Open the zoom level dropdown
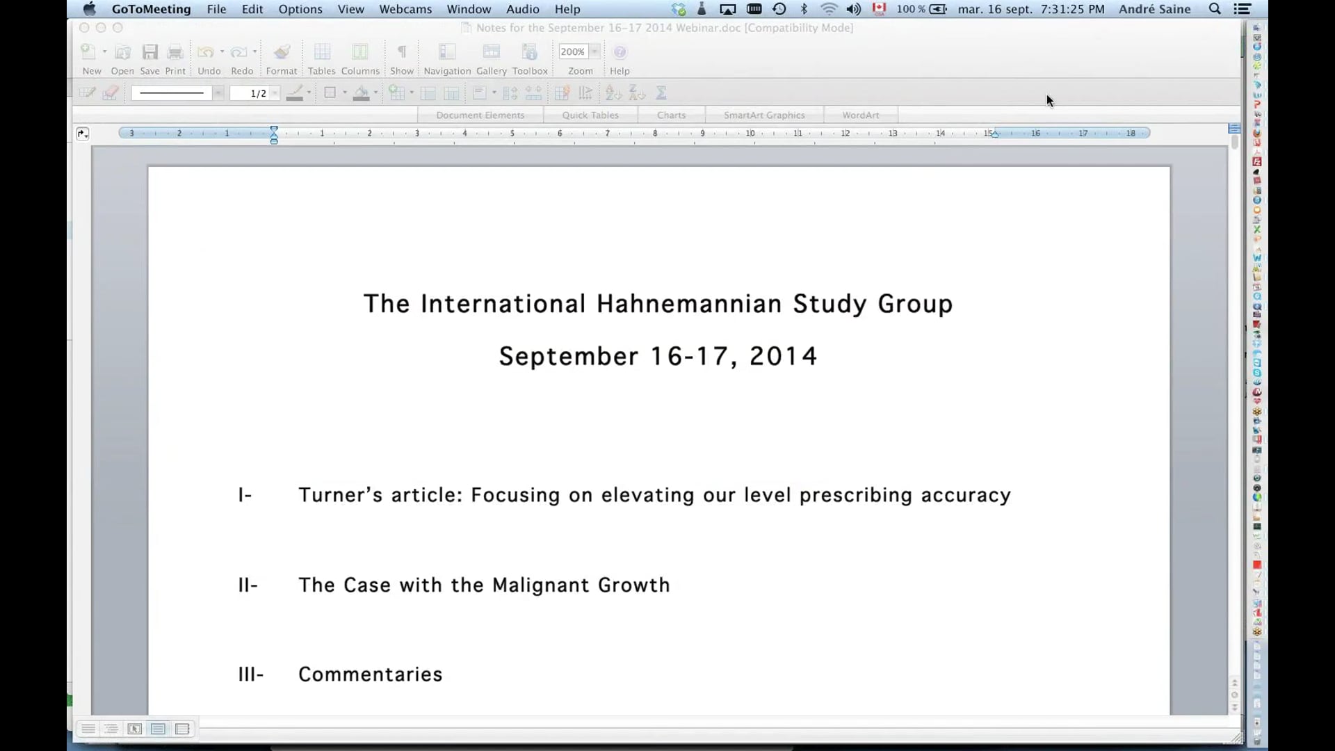The height and width of the screenshot is (751, 1335). [594, 51]
